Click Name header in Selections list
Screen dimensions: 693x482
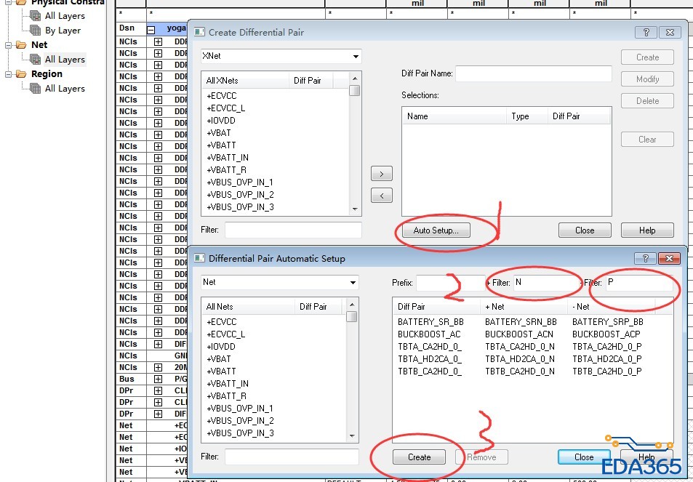pos(454,116)
